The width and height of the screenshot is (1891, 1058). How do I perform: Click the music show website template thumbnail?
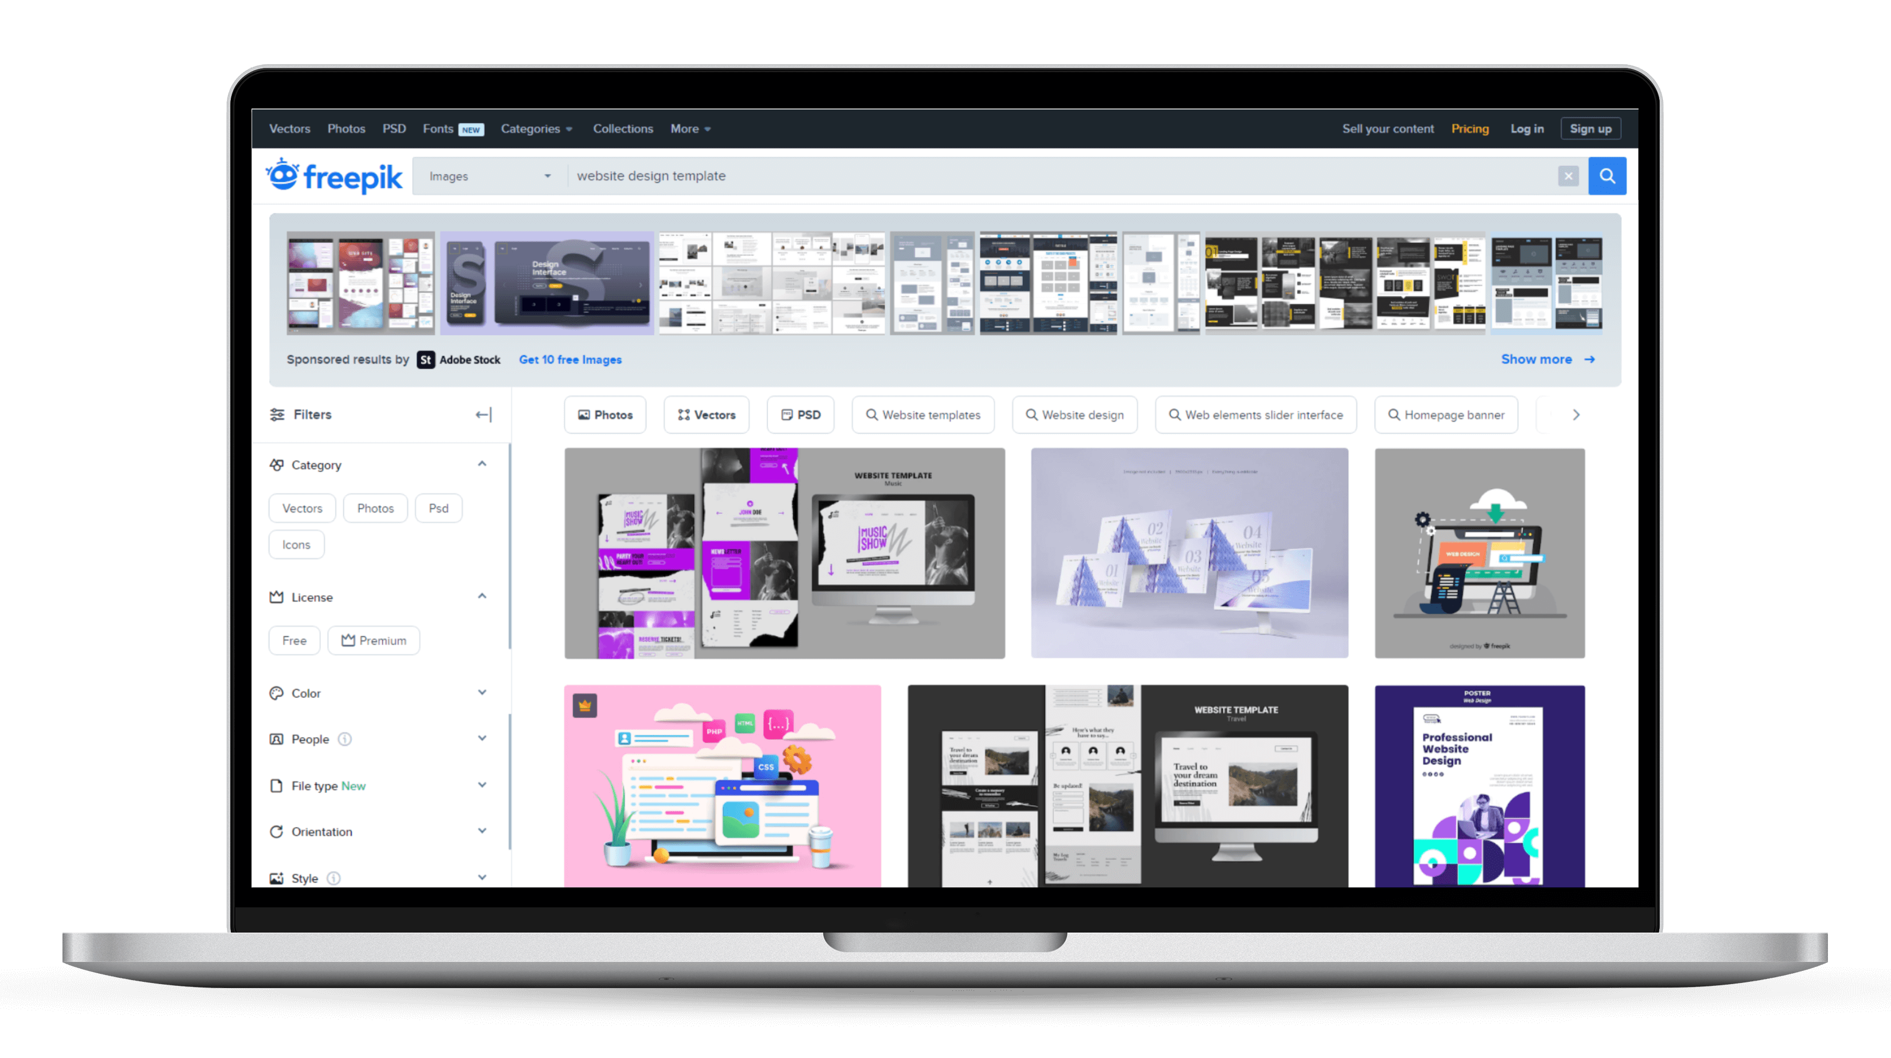pyautogui.click(x=784, y=553)
